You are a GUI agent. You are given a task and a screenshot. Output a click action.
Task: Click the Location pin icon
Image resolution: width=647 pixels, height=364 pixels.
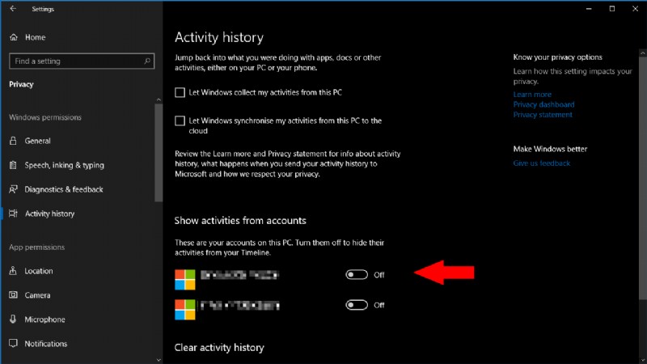click(13, 271)
